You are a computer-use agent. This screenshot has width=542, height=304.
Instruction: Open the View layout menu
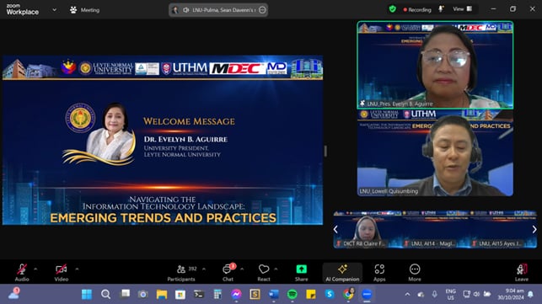point(463,9)
